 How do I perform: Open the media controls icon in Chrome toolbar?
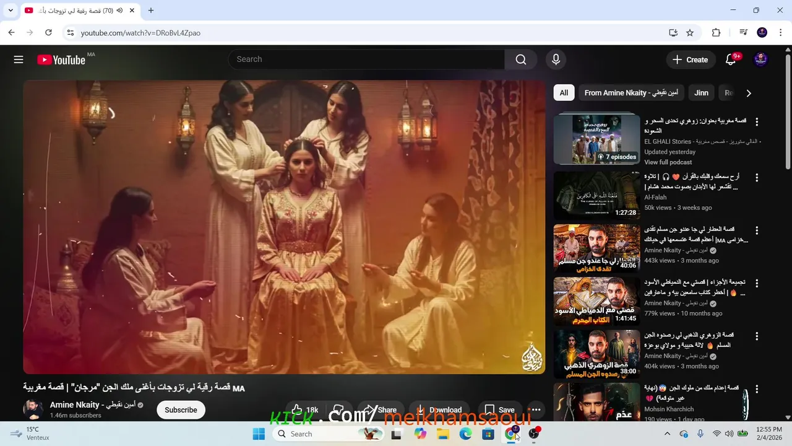pos(744,33)
